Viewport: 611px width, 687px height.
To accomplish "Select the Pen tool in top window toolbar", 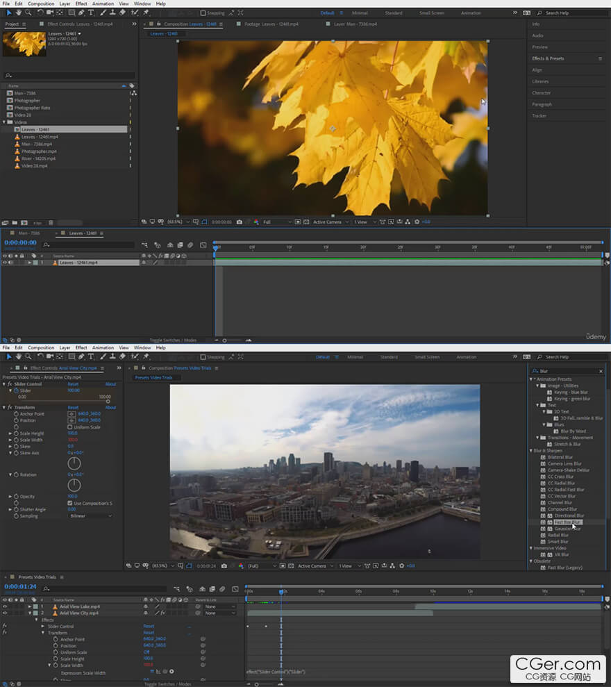I will [x=81, y=13].
